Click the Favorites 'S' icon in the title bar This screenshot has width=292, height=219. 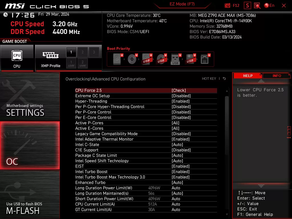pos(247,5)
